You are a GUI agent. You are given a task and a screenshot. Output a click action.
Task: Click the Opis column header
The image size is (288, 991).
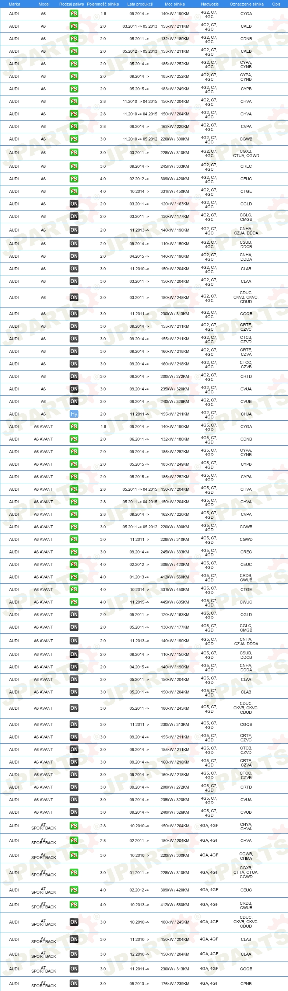[276, 4]
